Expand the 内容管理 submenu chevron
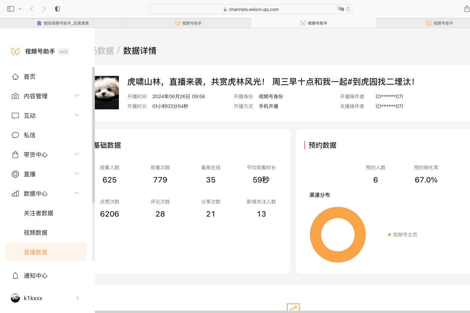This screenshot has height=313, width=470. tap(77, 96)
